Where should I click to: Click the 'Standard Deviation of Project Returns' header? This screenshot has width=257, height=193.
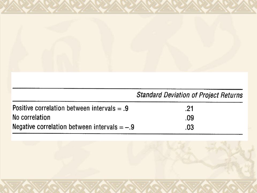(190, 95)
